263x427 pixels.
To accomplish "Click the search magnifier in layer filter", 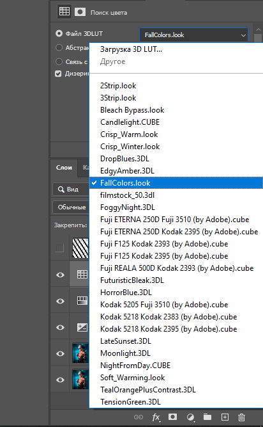I will point(61,189).
